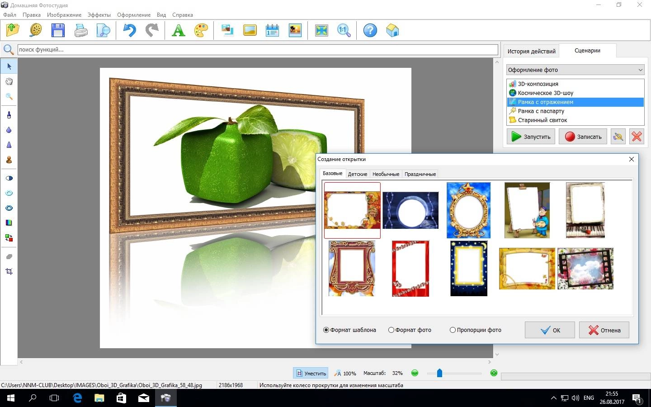This screenshot has width=651, height=407.
Task: Select the zoom magnifier tool in the left panel
Action: pyautogui.click(x=9, y=96)
